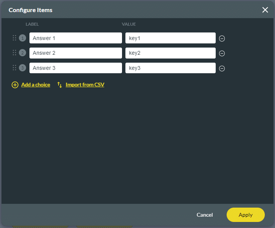Image resolution: width=275 pixels, height=228 pixels.
Task: Click the number 3 row badge
Action: (x=22, y=68)
